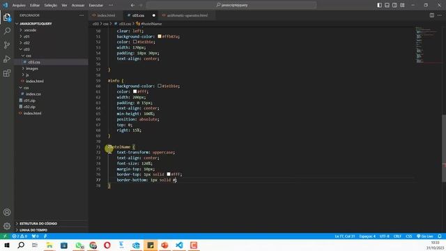Change indentation via Espaços: 4
The height and width of the screenshot is (251, 446).
coord(367,236)
